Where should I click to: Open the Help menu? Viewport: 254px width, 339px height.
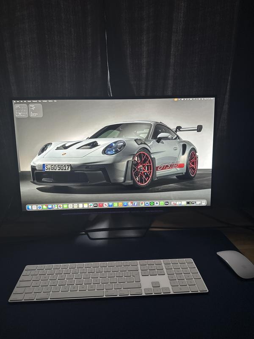[55, 101]
